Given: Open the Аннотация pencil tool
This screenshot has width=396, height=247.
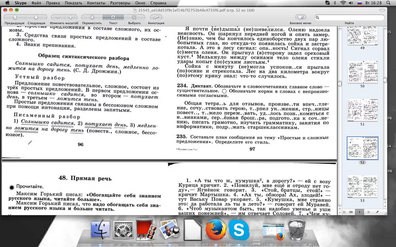Looking at the screenshot, I should pos(156,17).
